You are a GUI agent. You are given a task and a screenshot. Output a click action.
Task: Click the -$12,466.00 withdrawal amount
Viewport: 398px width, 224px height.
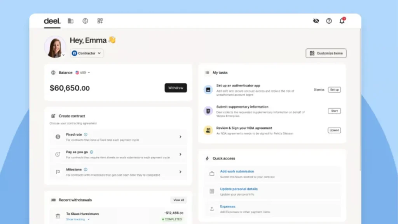pos(174,213)
